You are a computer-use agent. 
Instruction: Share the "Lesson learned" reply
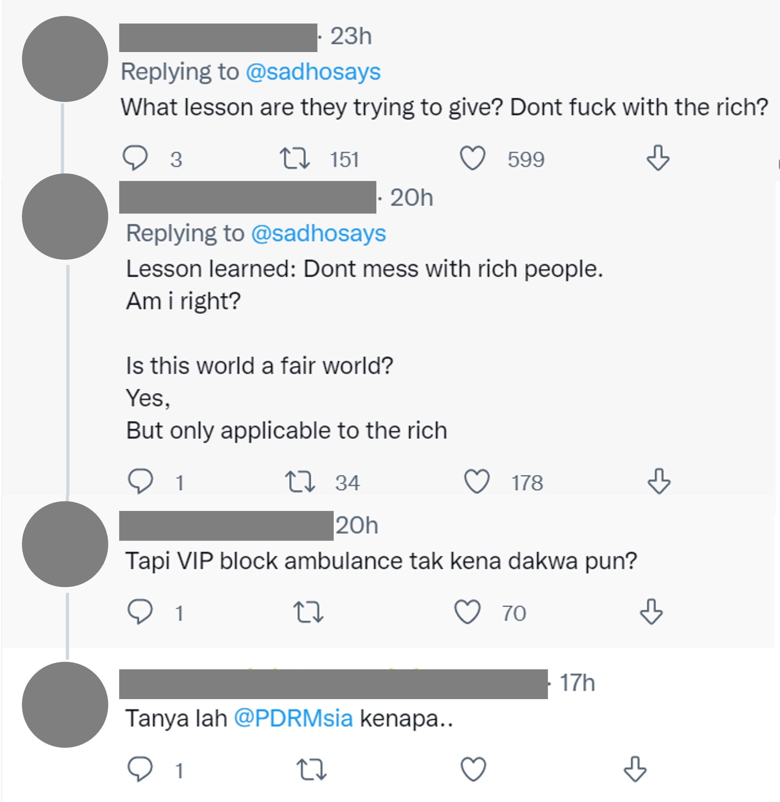click(659, 482)
